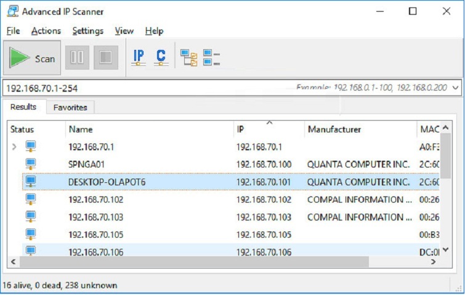
Task: Expand the 192.168.70.1 device row
Action: 14,147
